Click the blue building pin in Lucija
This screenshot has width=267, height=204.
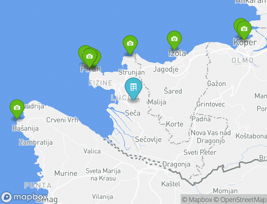point(133,89)
